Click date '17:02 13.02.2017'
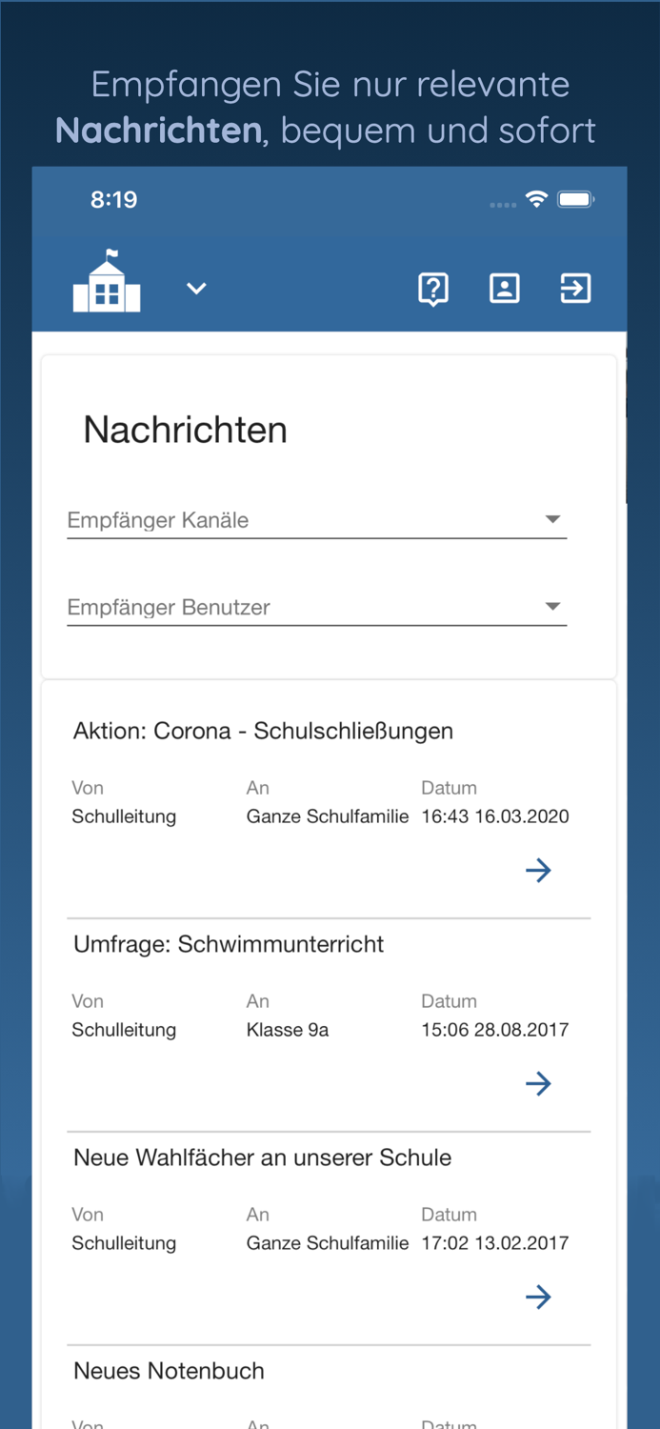The width and height of the screenshot is (660, 1429). click(495, 1243)
